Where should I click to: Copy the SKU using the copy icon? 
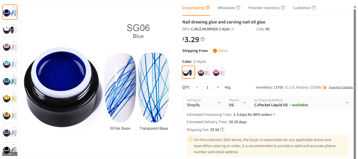[232, 29]
